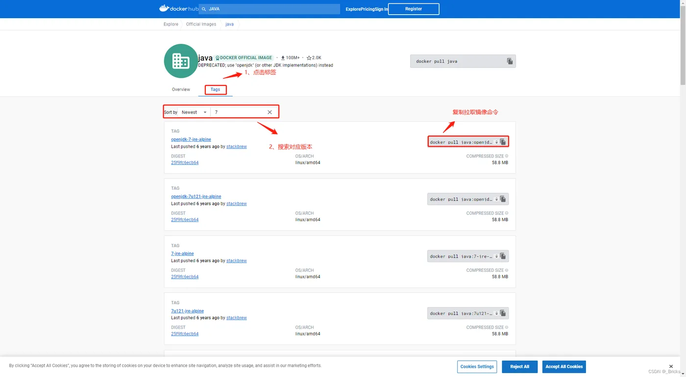The width and height of the screenshot is (686, 377).
Task: Open the openjdk-7u121-jre-alpine tag link
Action: [196, 197]
